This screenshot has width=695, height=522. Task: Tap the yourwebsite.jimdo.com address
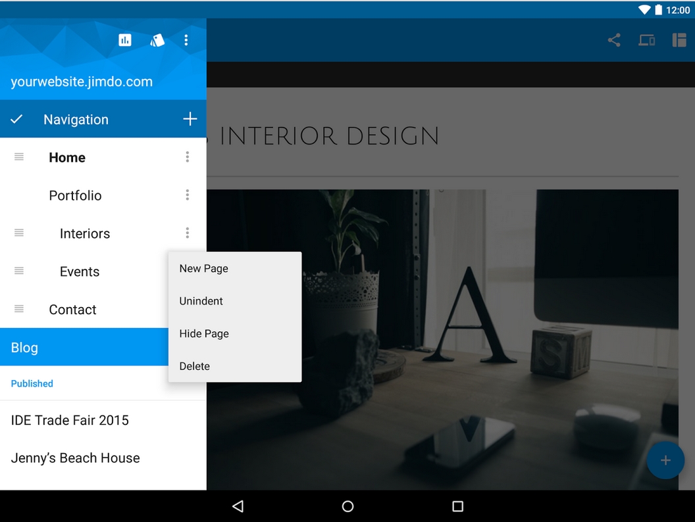[x=82, y=82]
